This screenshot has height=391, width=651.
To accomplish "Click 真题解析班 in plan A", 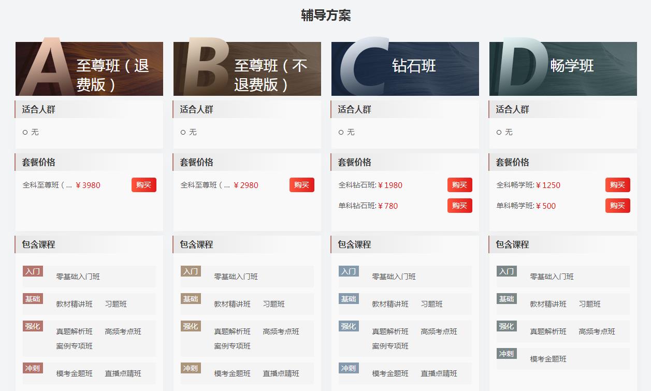I will [x=75, y=331].
